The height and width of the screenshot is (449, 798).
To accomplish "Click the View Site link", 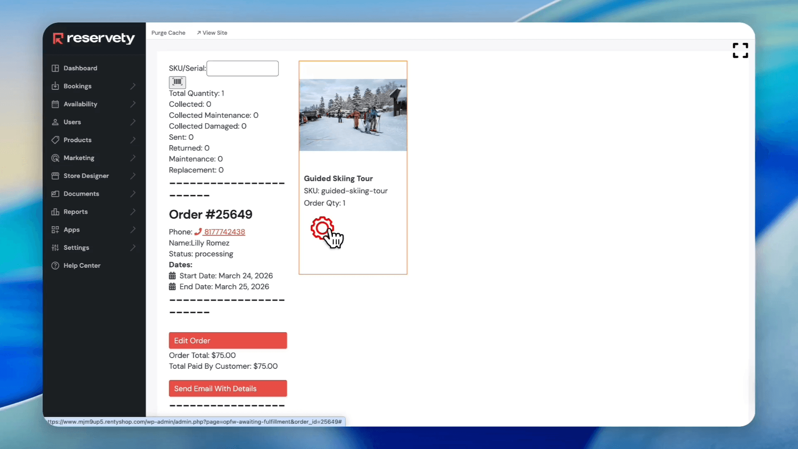I will (x=212, y=33).
